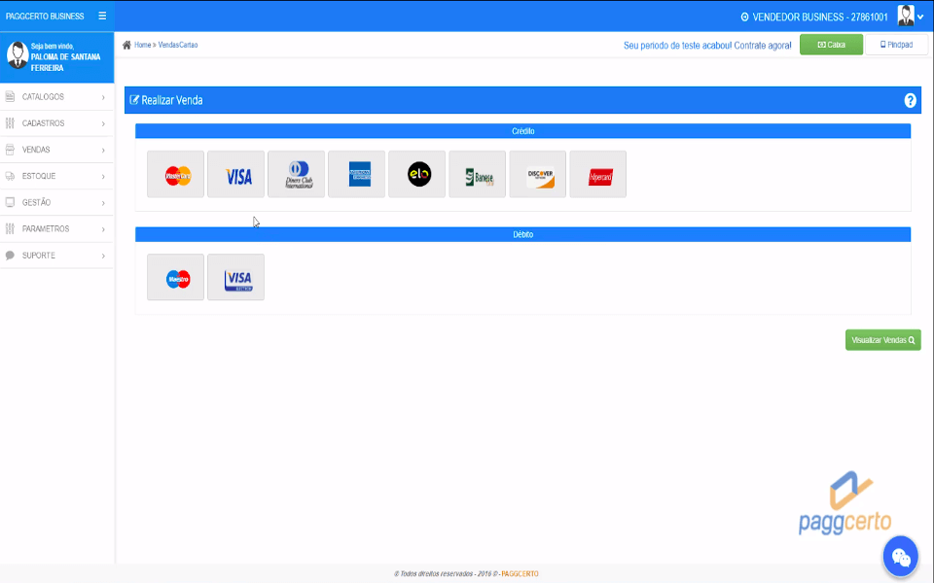Toggle the hamburger sidebar menu
This screenshot has width=934, height=583.
tap(102, 17)
